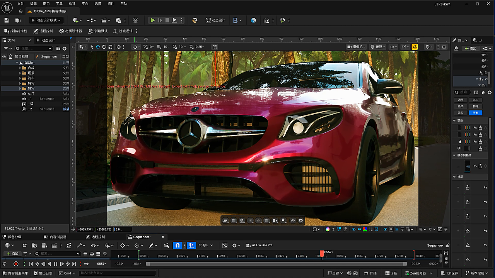
Task: Activate the blue move gizmo tool
Action: [98, 47]
